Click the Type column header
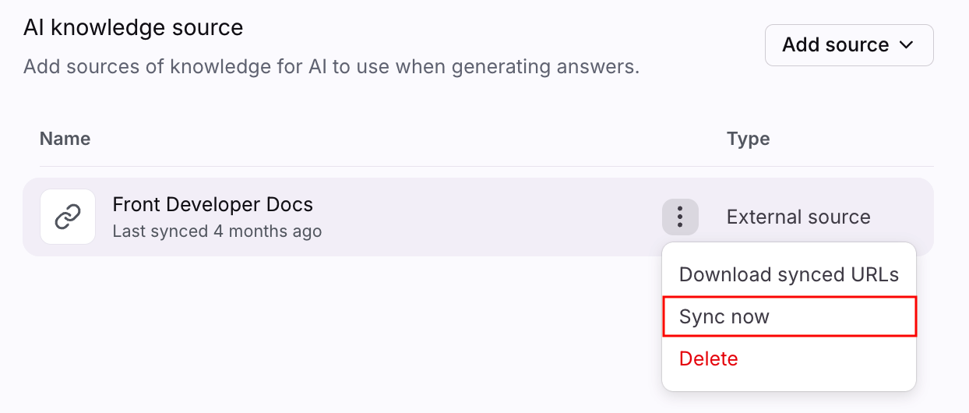Image resolution: width=969 pixels, height=413 pixels. pos(748,139)
